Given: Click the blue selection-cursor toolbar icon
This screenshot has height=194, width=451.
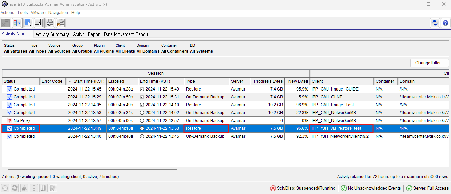Looking at the screenshot, I should [28, 23].
